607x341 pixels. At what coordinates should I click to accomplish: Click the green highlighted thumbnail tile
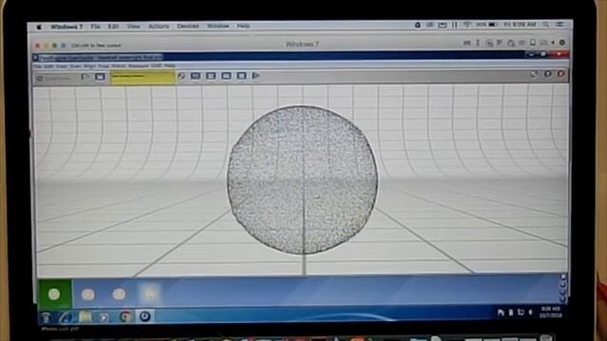pyautogui.click(x=54, y=295)
